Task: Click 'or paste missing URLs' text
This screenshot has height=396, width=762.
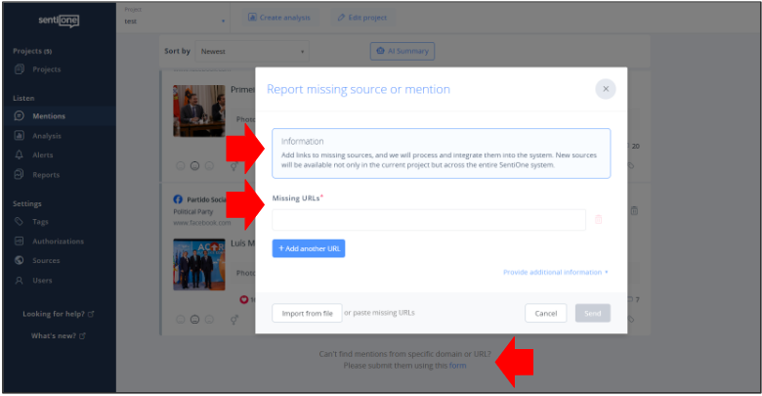Action: point(380,313)
